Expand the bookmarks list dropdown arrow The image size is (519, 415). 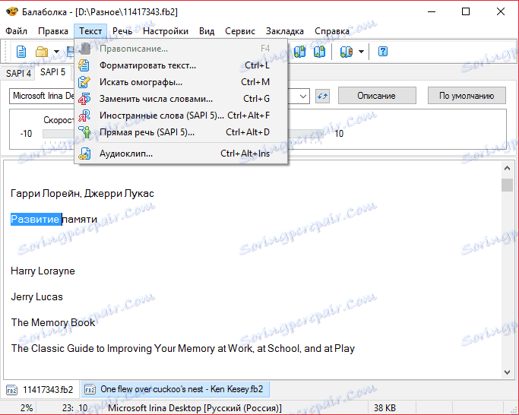361,52
